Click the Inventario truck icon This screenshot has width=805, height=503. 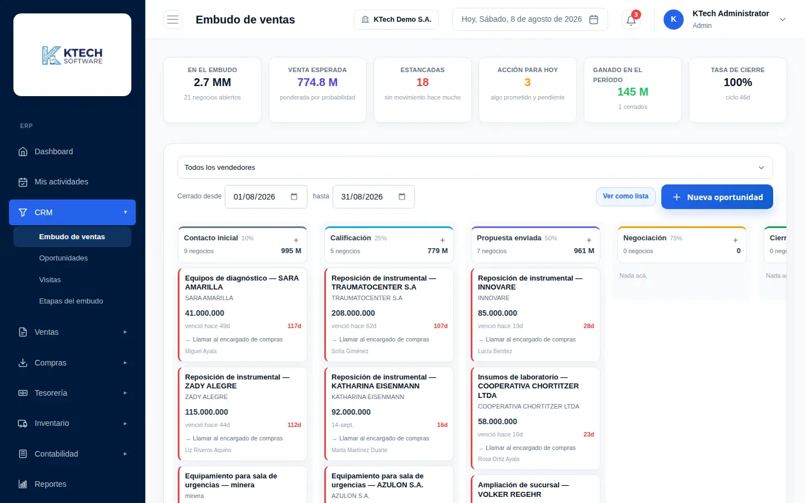(x=23, y=423)
